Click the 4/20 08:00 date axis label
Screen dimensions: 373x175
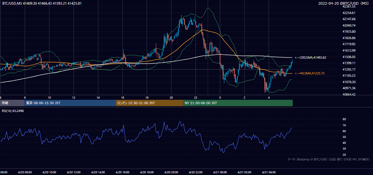point(24,172)
